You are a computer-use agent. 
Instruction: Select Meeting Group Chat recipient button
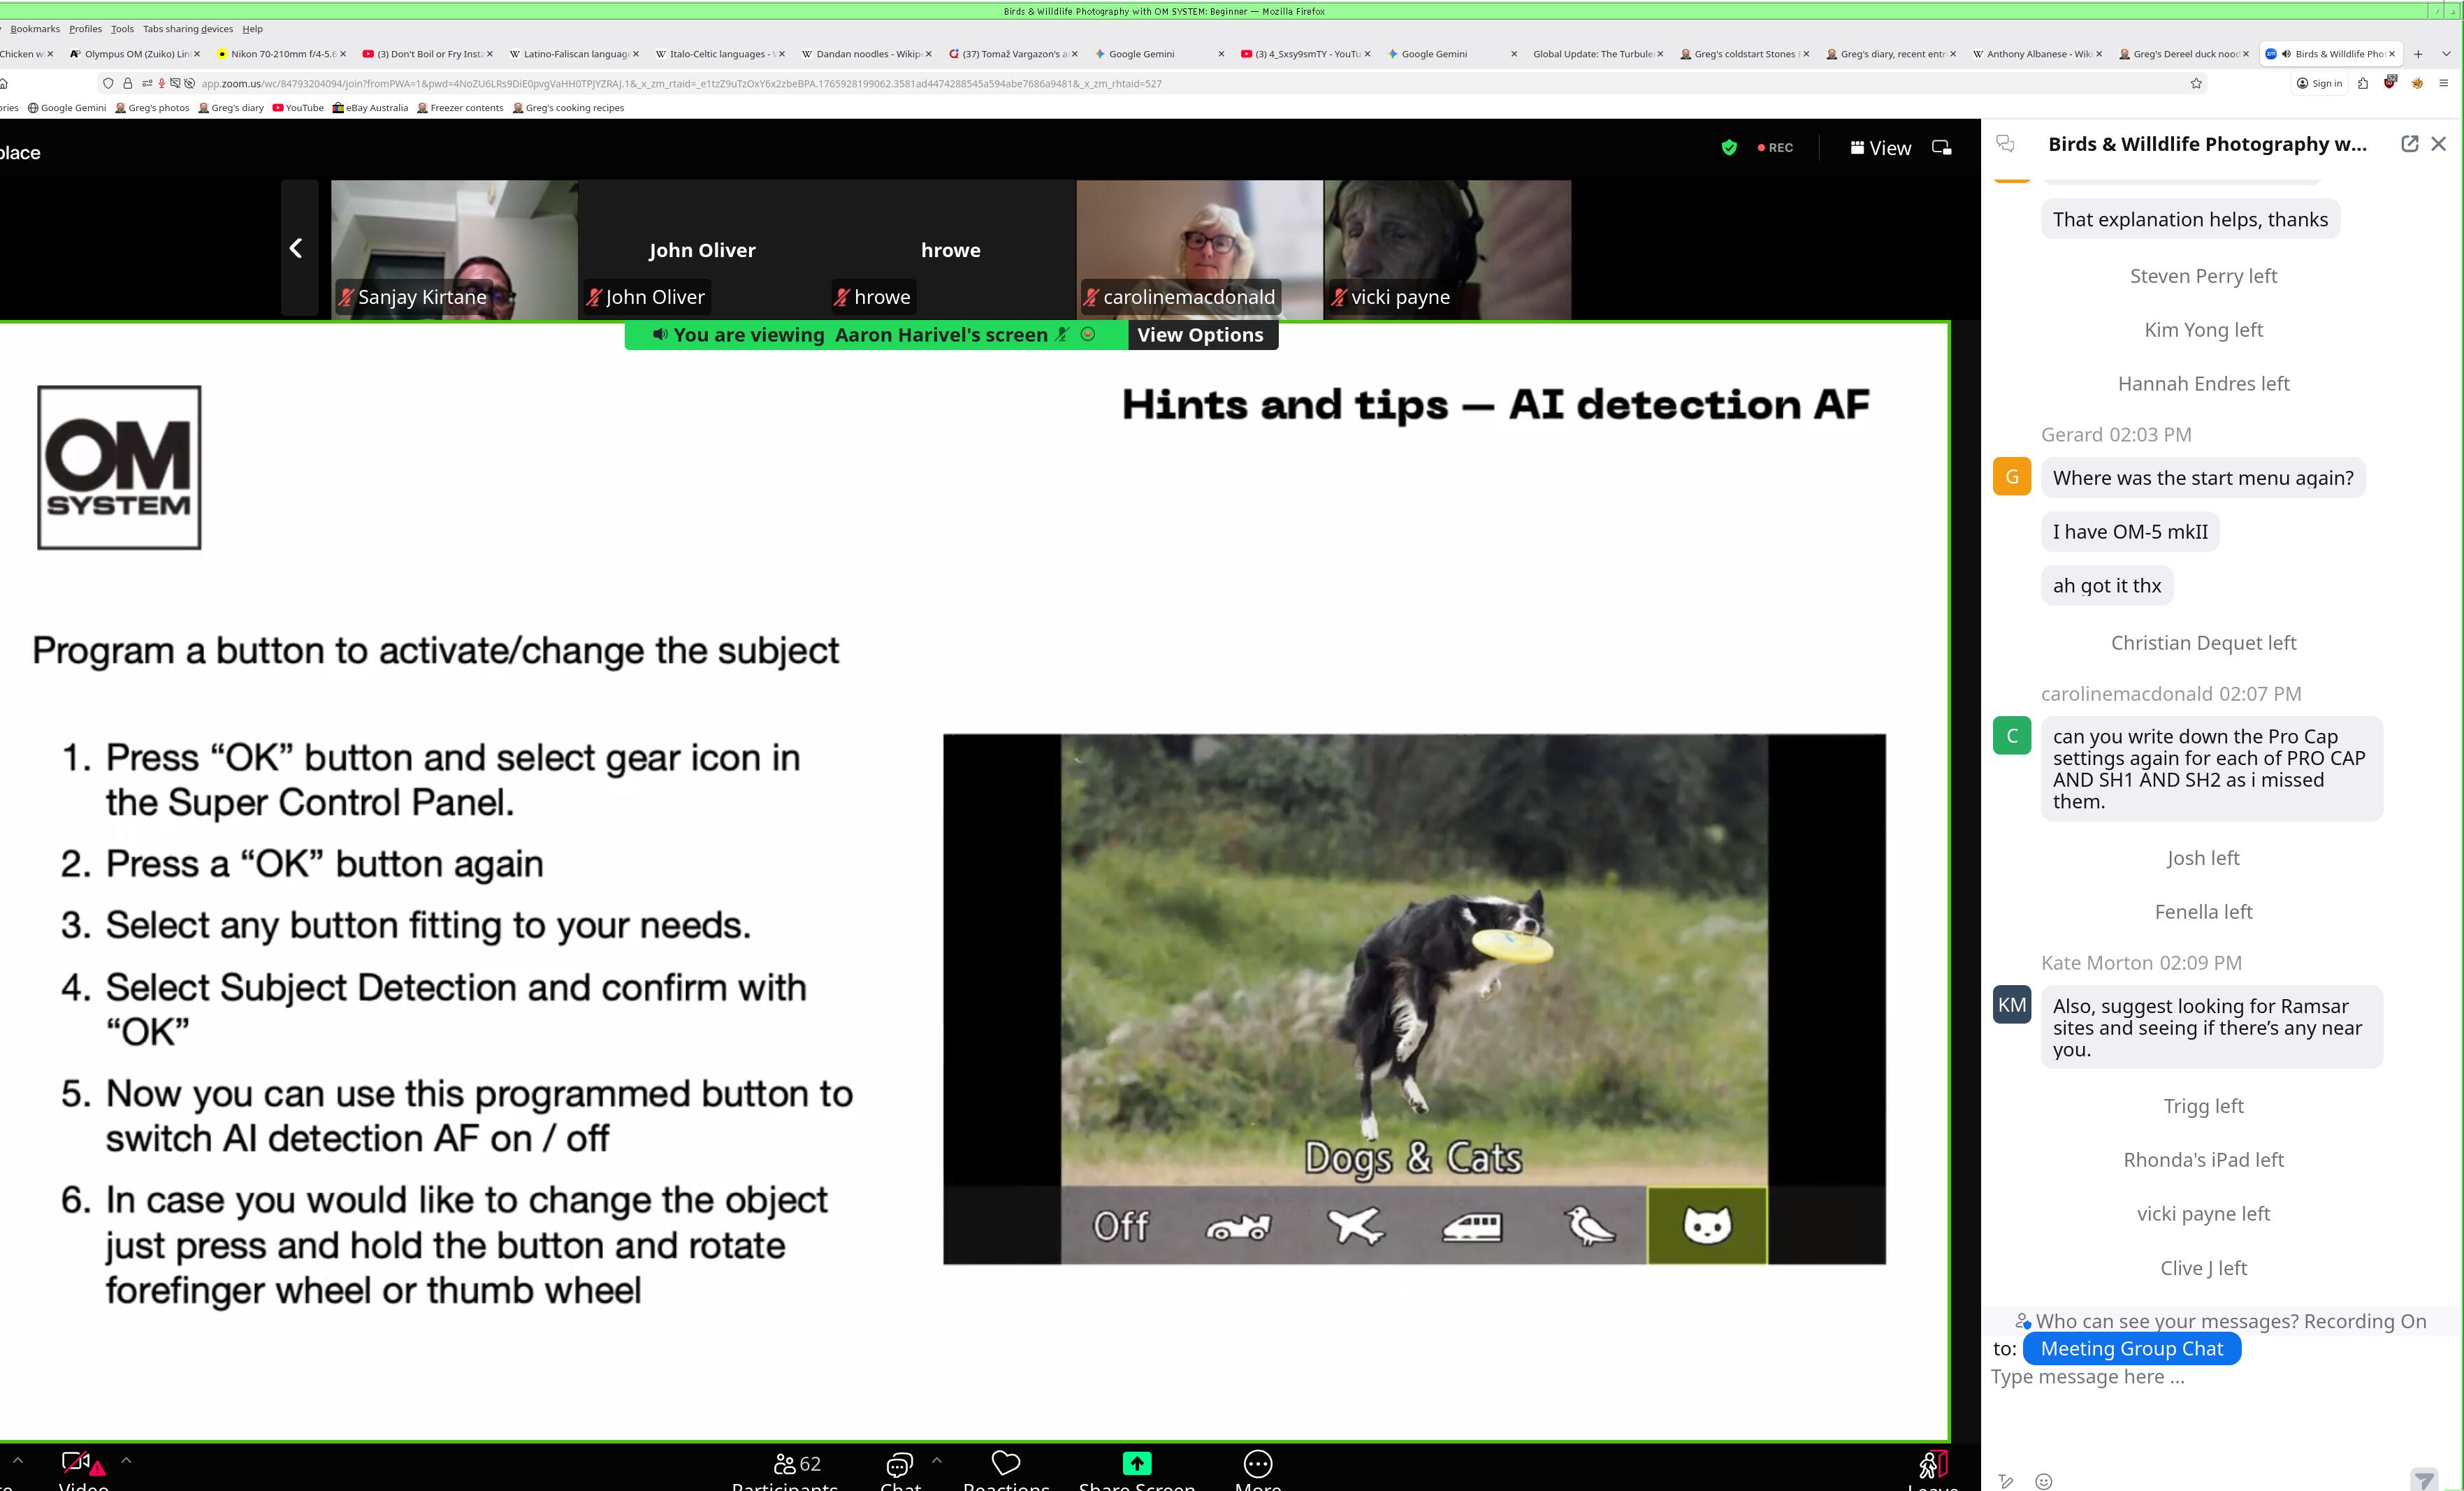click(2131, 1349)
